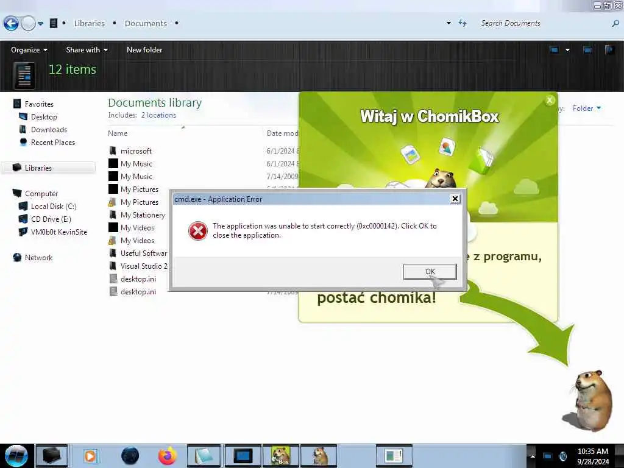This screenshot has height=468, width=624.
Task: Select Libraries in the navigation pane
Action: pyautogui.click(x=38, y=168)
